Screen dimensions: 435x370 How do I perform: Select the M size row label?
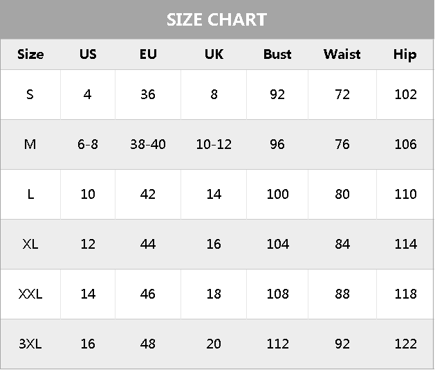pos(30,144)
